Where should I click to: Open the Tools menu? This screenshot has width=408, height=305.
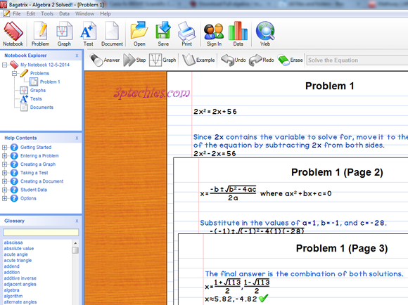(x=47, y=14)
